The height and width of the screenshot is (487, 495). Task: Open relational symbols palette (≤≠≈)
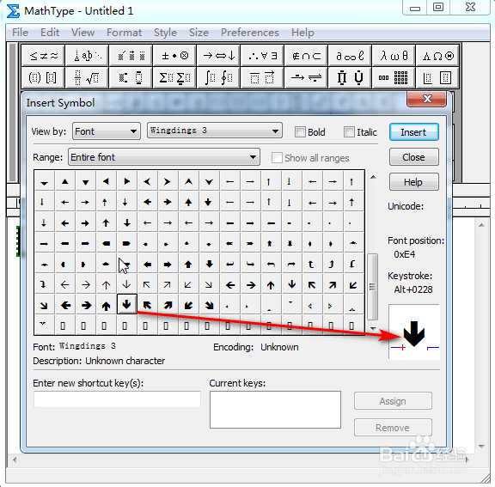(43, 56)
